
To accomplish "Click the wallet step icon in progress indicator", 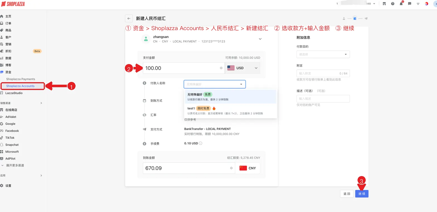I will [x=355, y=18].
